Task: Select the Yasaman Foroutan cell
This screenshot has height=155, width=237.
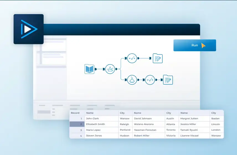Action: pyautogui.click(x=145, y=130)
